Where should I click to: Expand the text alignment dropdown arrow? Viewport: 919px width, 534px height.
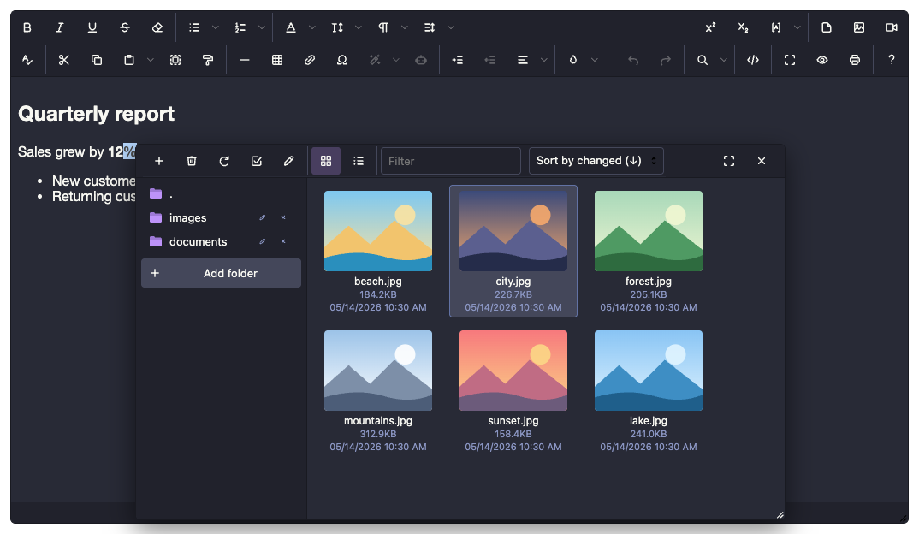(x=544, y=60)
